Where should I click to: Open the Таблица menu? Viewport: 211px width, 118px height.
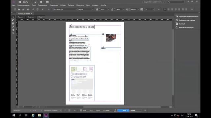click(71, 5)
